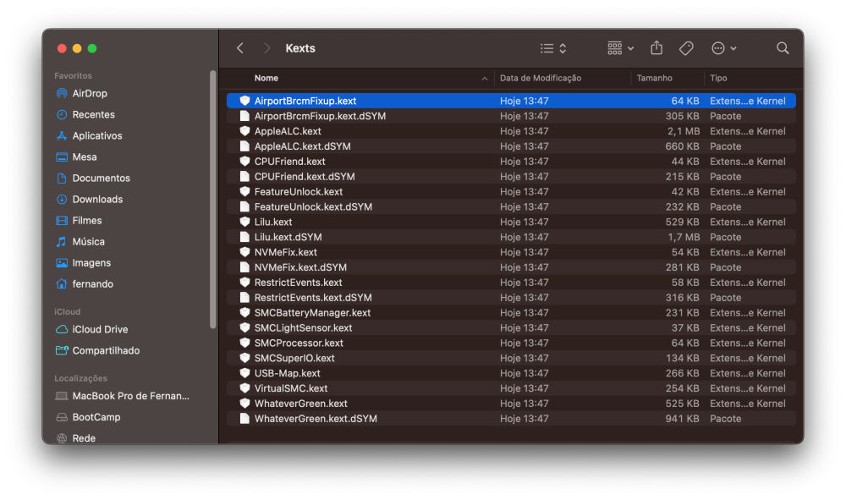Select the NVMeFix.kext.dSYM package
The height and width of the screenshot is (500, 846).
coord(511,267)
